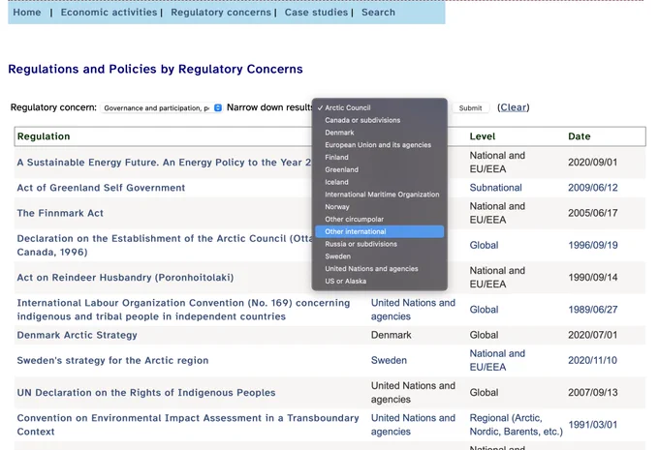Viewport: 659px width, 450px height.
Task: Click date 1991/03/01
Action: [592, 425]
